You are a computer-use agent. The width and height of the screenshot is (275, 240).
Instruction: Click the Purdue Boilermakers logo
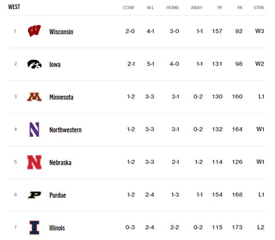click(x=34, y=195)
